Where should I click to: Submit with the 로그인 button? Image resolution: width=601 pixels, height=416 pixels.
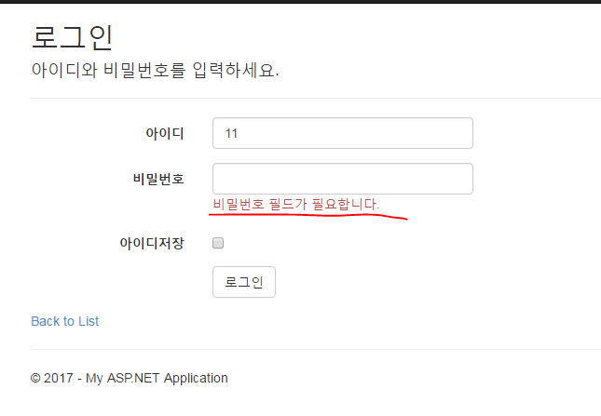click(x=244, y=282)
